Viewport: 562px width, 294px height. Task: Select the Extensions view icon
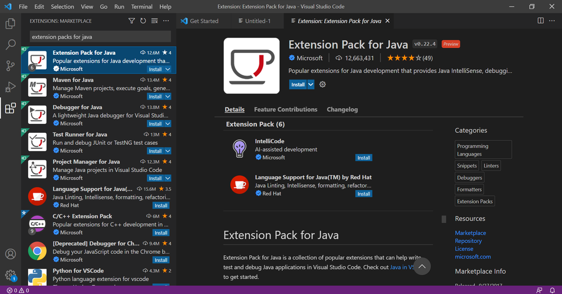[x=10, y=108]
